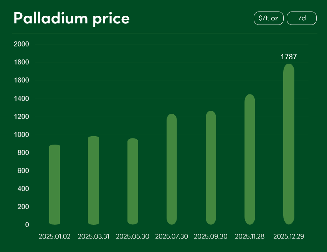The width and height of the screenshot is (327, 252).
Task: Click the $/t. oz unit button
Action: 268,18
